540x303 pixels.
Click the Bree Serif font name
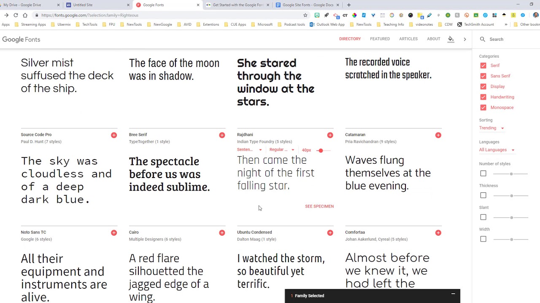click(x=138, y=135)
